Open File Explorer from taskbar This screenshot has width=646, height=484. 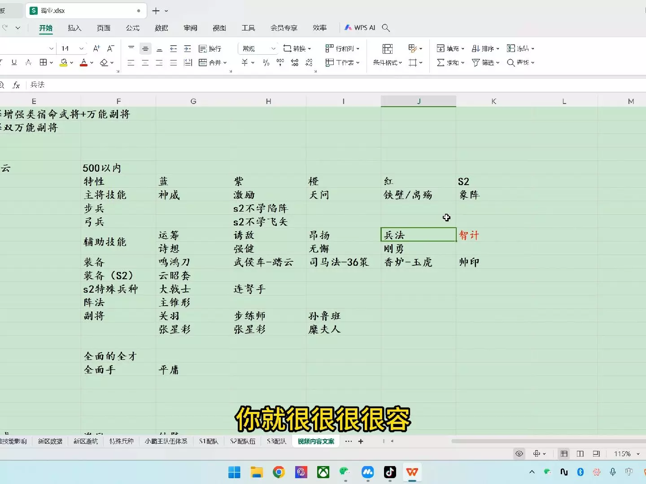point(257,472)
